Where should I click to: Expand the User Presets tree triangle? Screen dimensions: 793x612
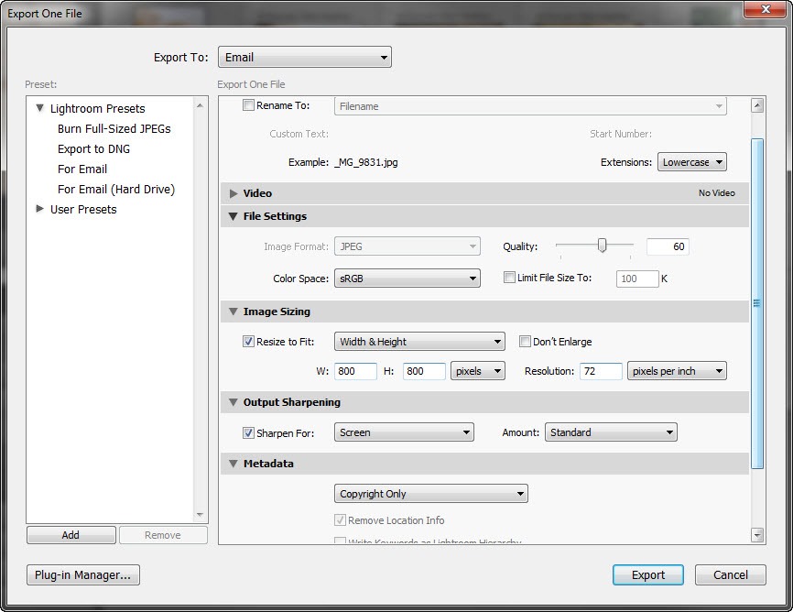pos(40,209)
